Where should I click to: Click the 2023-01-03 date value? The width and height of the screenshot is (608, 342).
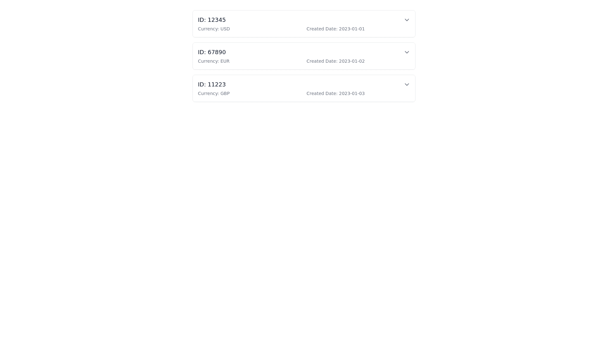click(x=351, y=93)
